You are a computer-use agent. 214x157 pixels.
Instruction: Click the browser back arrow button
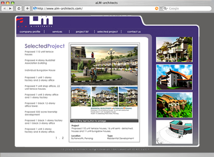pos(4,9)
